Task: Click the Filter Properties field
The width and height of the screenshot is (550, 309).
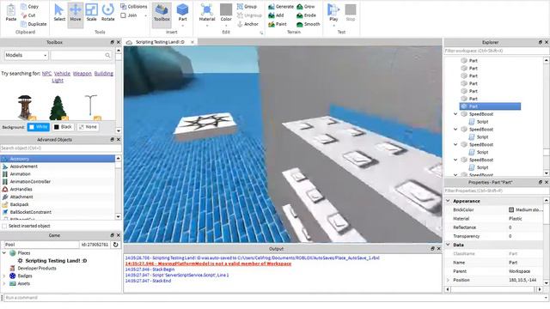Action: click(x=497, y=191)
